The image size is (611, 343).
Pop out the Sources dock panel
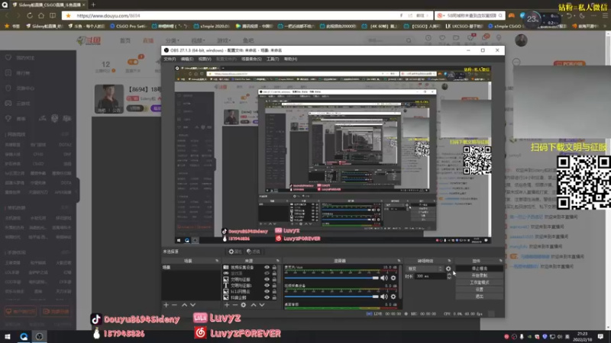click(278, 261)
